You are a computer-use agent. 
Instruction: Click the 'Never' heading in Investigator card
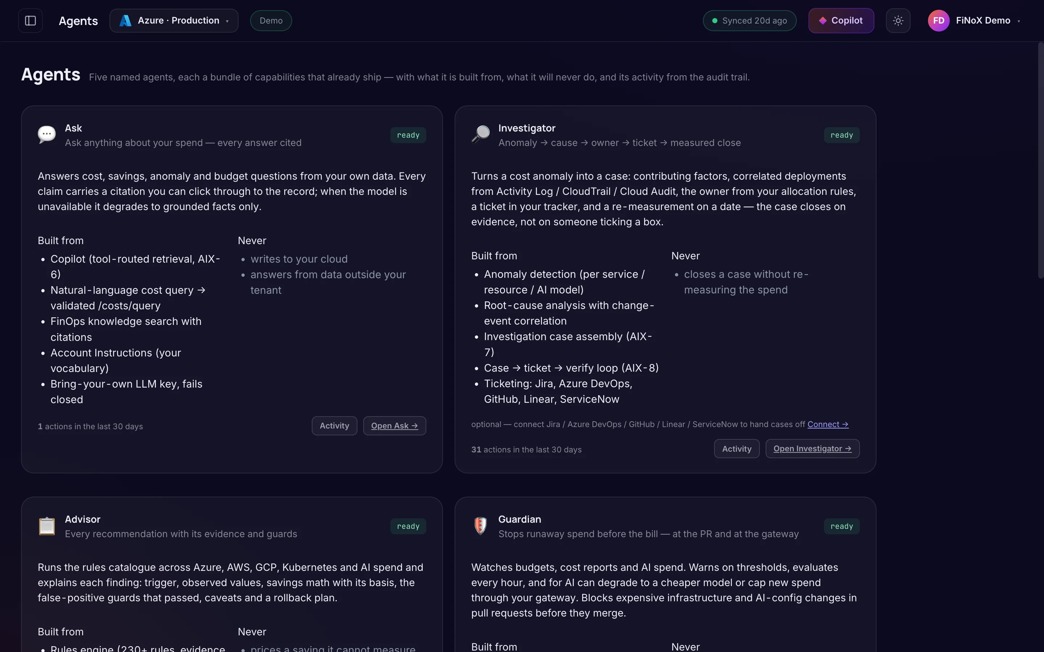[x=685, y=256]
